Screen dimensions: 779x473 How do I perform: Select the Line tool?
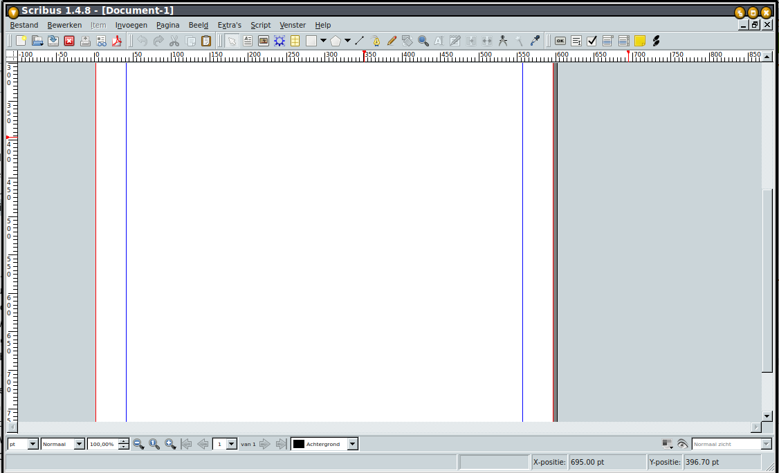coord(360,41)
